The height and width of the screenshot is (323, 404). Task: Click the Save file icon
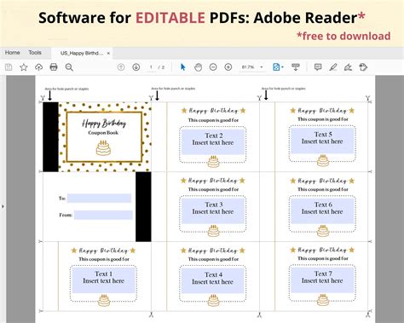click(9, 67)
